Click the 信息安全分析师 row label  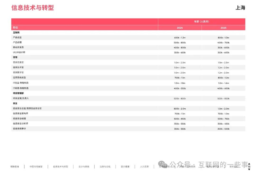[20, 123]
